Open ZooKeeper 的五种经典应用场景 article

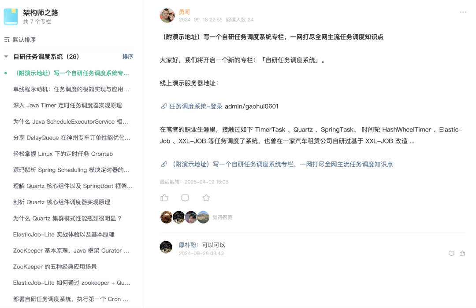click(x=55, y=267)
